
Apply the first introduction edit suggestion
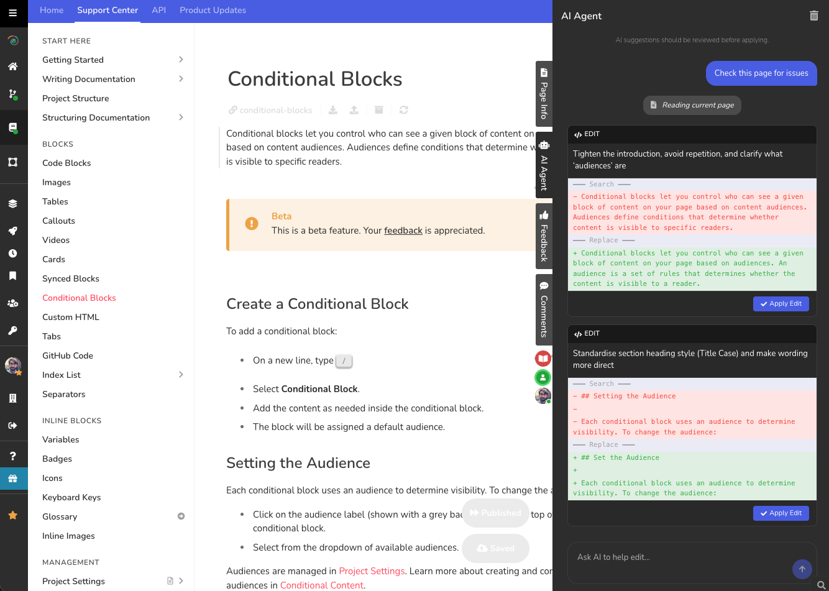point(781,303)
